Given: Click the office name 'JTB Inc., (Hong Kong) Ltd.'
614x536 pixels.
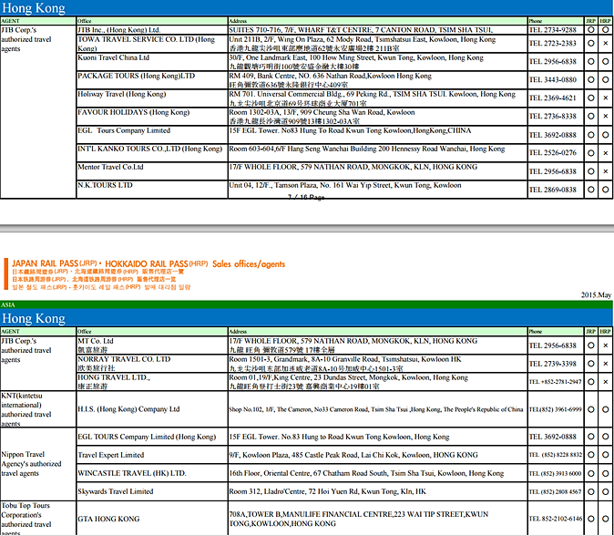Looking at the screenshot, I should click(x=119, y=30).
